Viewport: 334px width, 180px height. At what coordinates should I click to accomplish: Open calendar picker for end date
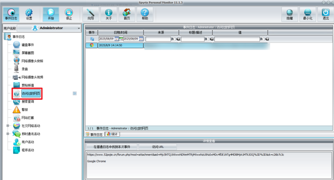click(x=141, y=39)
